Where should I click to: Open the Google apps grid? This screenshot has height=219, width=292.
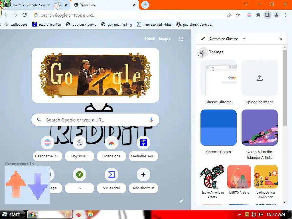pyautogui.click(x=181, y=39)
